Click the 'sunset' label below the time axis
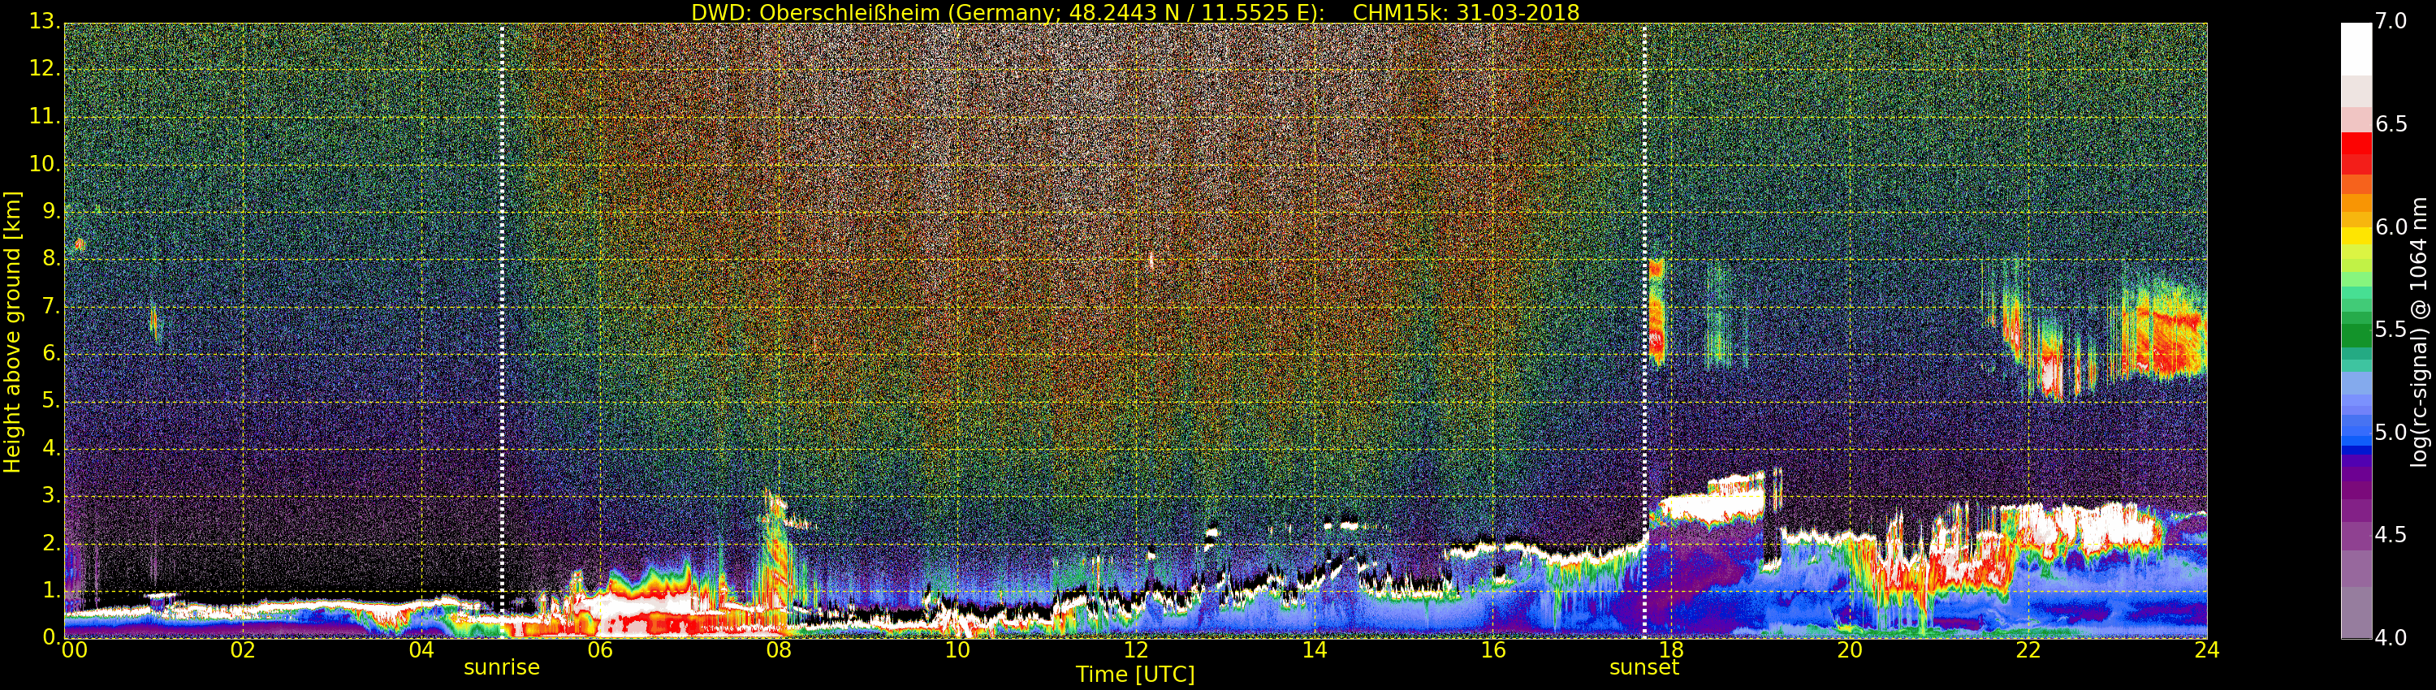The image size is (2436, 690). tap(1643, 667)
